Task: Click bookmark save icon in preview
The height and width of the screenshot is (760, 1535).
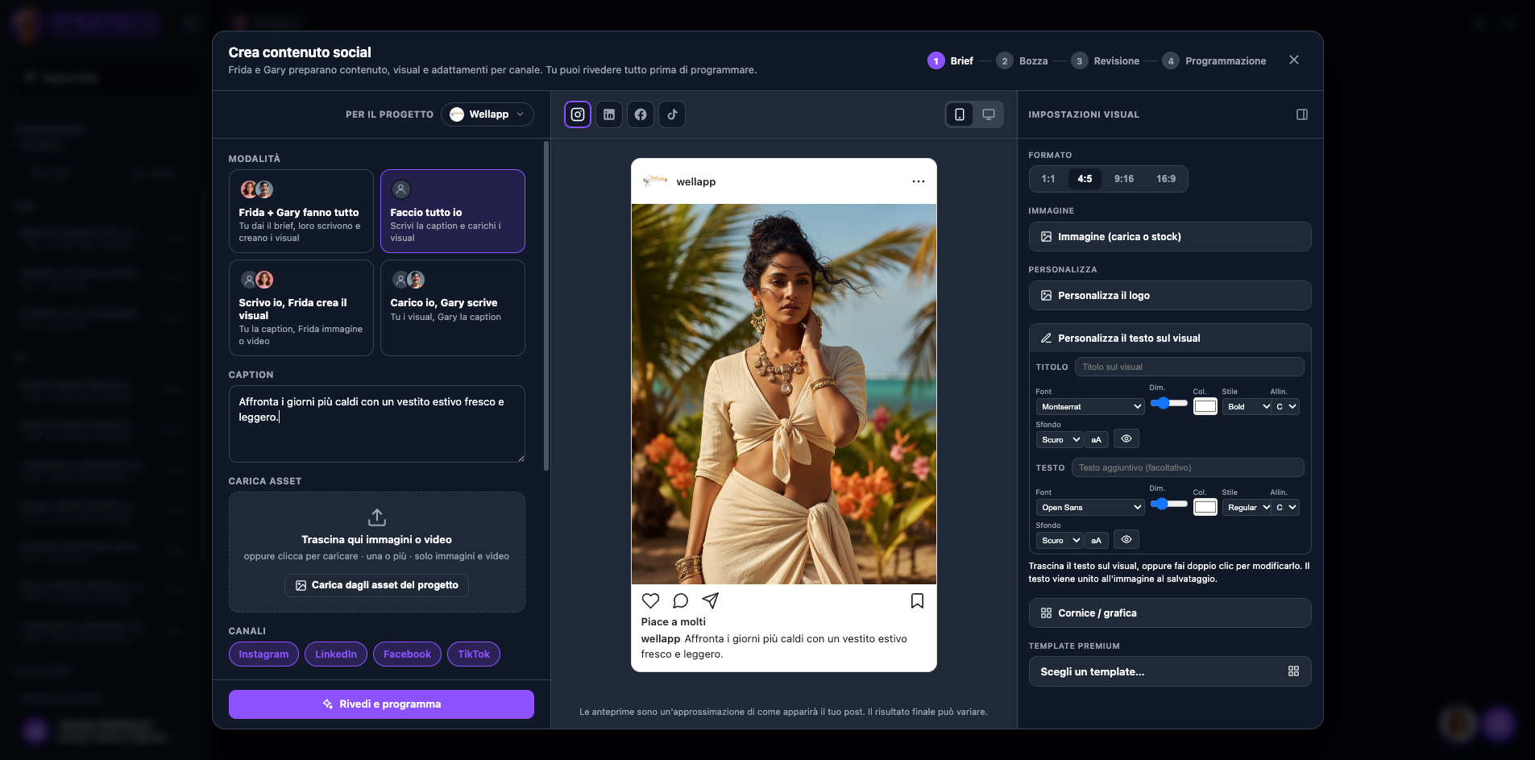Action: [917, 600]
